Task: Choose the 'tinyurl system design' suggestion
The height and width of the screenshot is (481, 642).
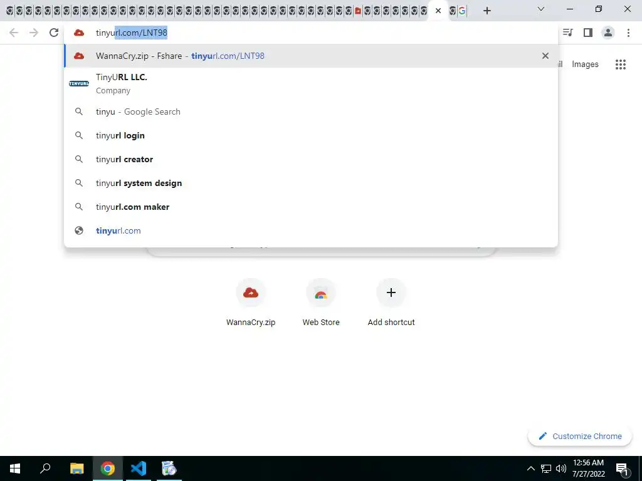Action: pyautogui.click(x=311, y=183)
